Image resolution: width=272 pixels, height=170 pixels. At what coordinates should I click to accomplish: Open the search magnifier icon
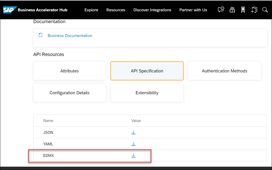tap(265, 10)
